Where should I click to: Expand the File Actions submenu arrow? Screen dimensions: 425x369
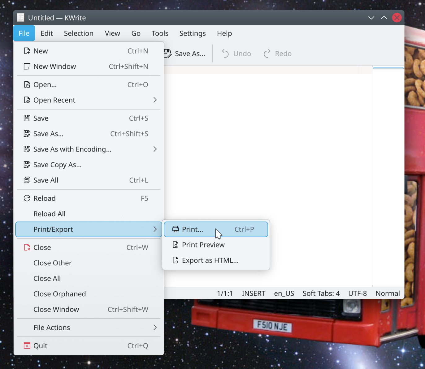pyautogui.click(x=155, y=327)
